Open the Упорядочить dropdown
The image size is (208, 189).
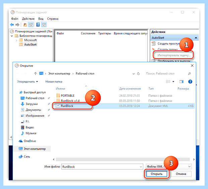28,82
